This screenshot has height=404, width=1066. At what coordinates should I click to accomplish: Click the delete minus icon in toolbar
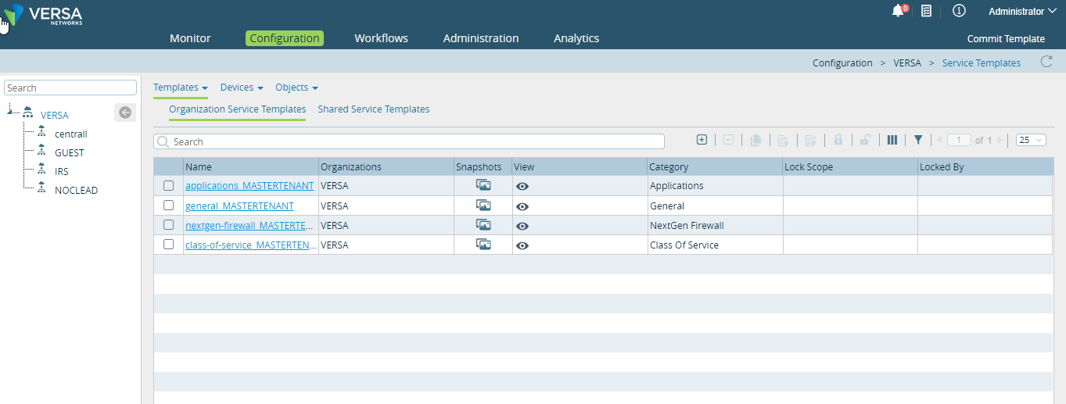[x=728, y=140]
